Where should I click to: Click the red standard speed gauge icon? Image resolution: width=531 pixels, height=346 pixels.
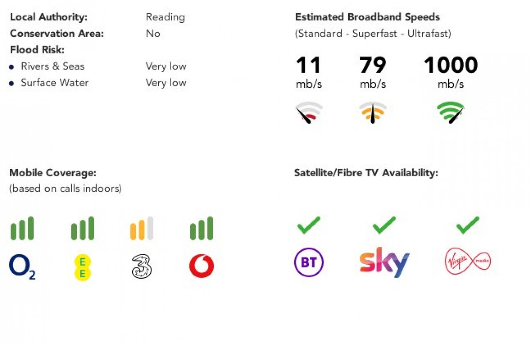(x=309, y=113)
